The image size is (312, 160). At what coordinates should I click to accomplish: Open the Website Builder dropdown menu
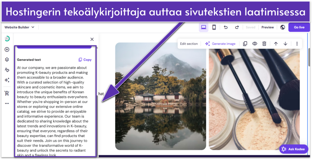tap(19, 27)
